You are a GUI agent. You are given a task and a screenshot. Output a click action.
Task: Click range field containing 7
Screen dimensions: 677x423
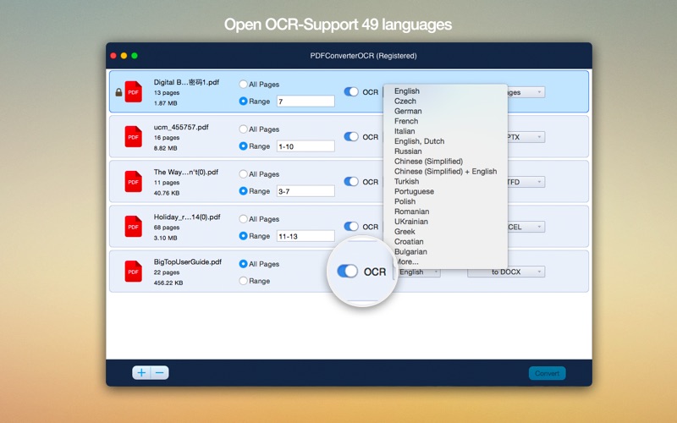tap(305, 102)
